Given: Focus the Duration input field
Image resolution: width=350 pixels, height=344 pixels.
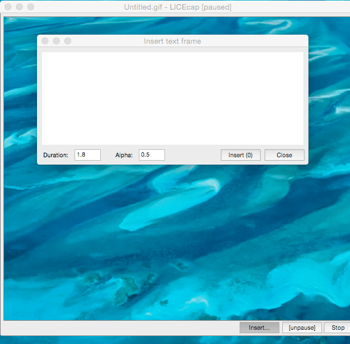Looking at the screenshot, I should coord(88,155).
